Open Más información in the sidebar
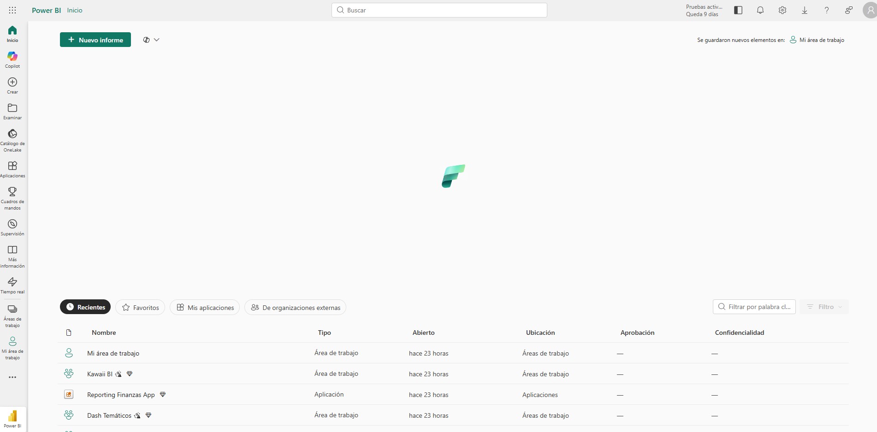The height and width of the screenshot is (432, 877). click(12, 257)
